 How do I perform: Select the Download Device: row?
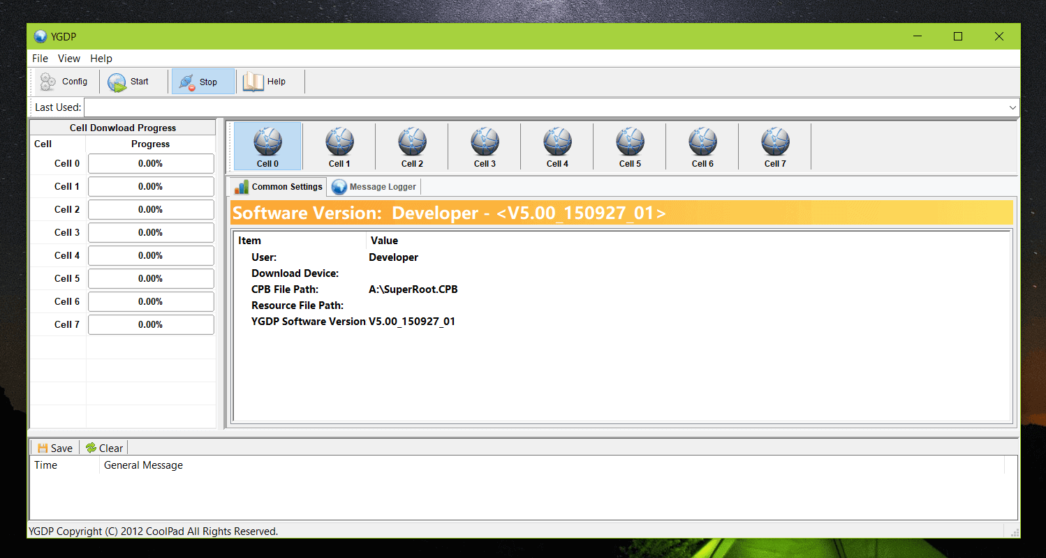pos(295,273)
